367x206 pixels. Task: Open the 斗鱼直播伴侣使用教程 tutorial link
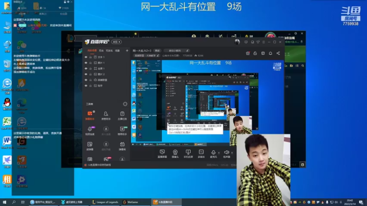99,165
